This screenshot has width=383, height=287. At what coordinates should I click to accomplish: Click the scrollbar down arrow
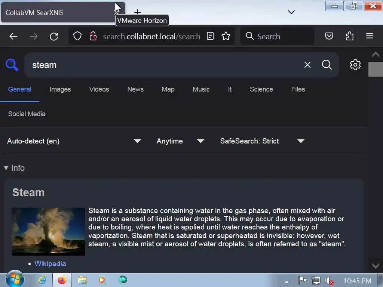[376, 266]
